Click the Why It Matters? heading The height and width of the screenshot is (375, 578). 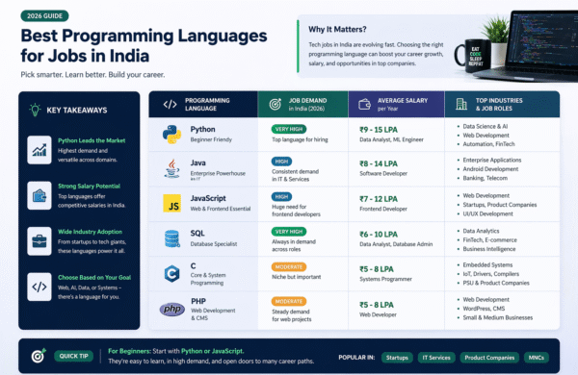tap(337, 30)
